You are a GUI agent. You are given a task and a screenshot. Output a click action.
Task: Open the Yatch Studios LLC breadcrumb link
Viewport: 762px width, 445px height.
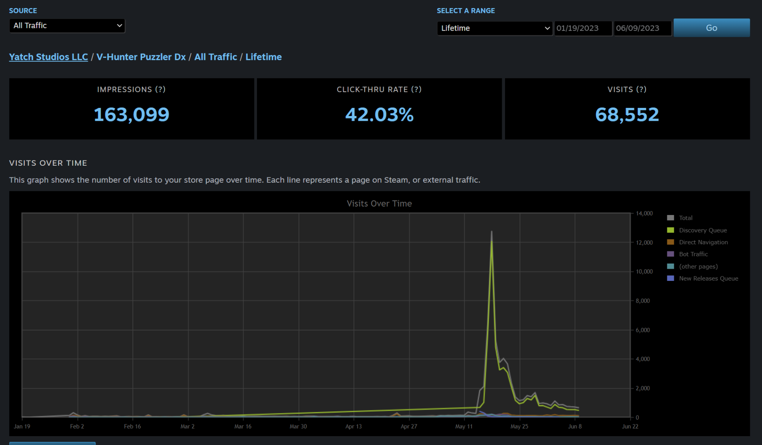pyautogui.click(x=49, y=57)
